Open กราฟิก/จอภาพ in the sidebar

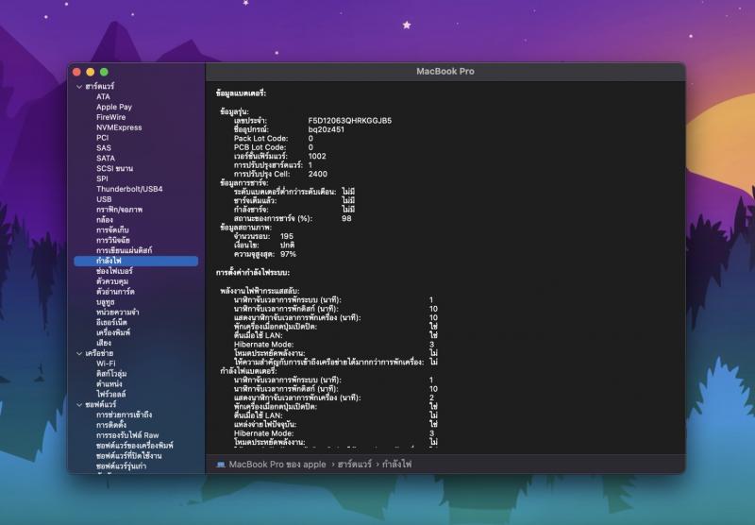coord(120,210)
